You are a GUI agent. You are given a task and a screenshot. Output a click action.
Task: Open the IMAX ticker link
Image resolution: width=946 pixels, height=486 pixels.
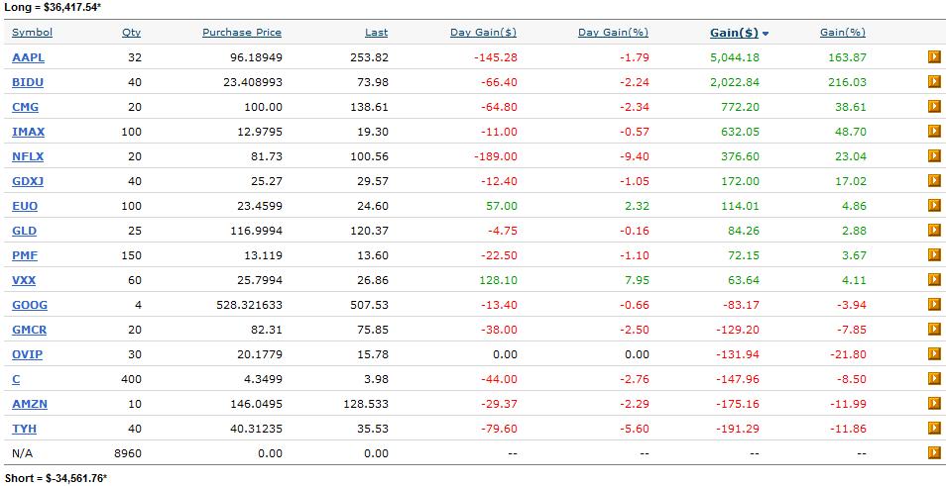pyautogui.click(x=29, y=132)
